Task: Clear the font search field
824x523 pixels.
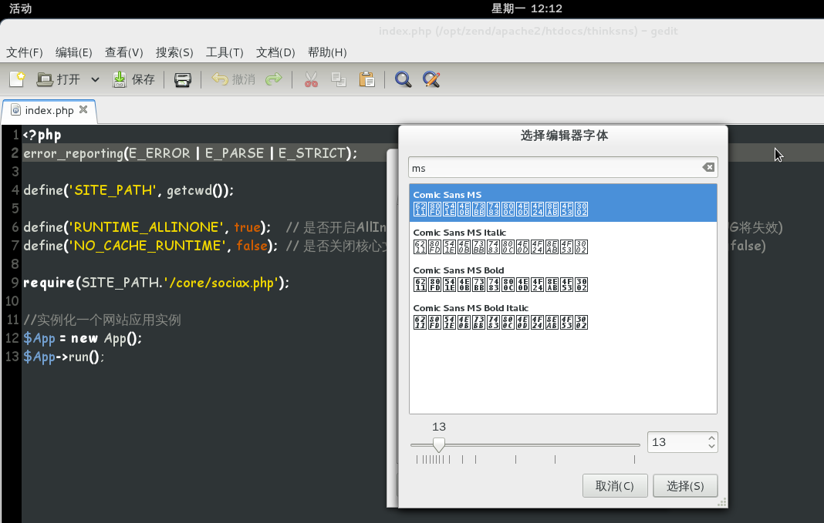Action: (x=708, y=167)
